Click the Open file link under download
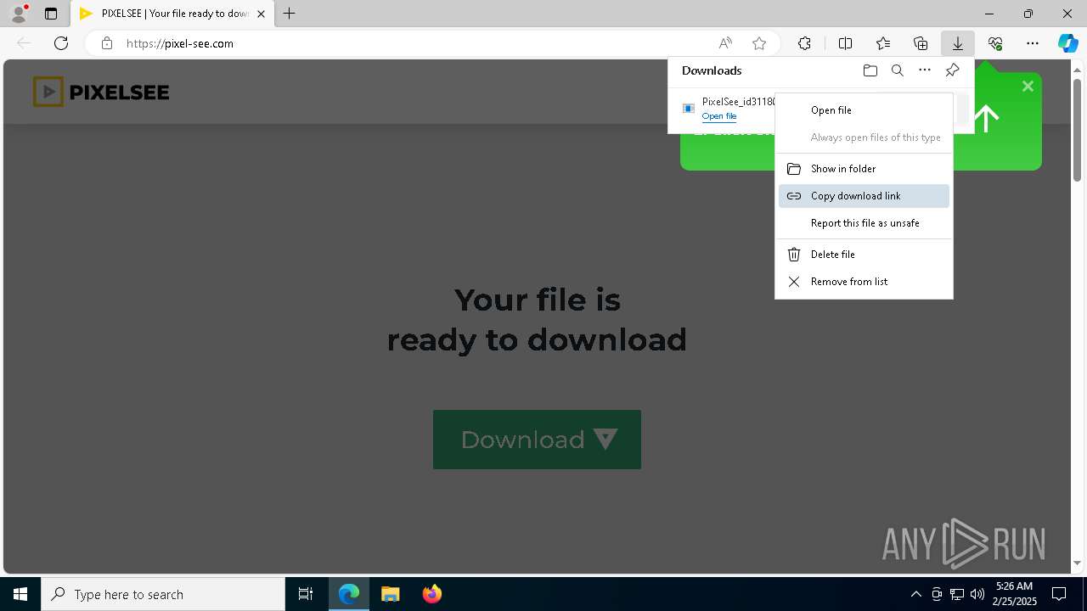 coord(719,116)
